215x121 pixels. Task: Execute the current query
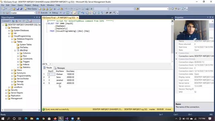click(x=43, y=13)
